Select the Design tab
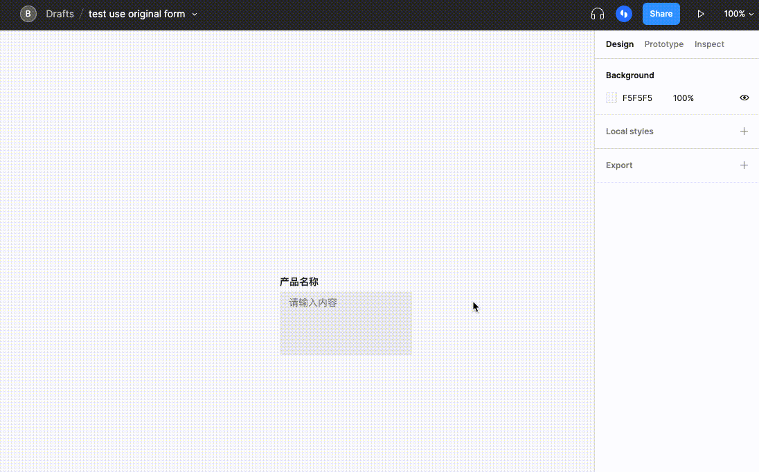 point(619,44)
